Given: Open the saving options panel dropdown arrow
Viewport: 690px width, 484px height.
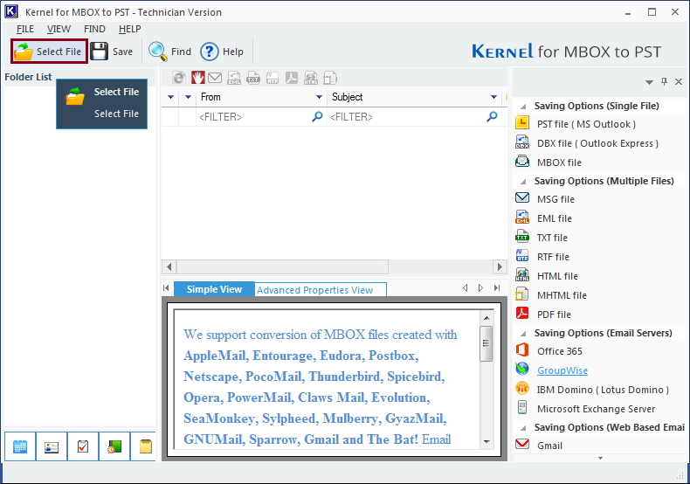Looking at the screenshot, I should (649, 82).
